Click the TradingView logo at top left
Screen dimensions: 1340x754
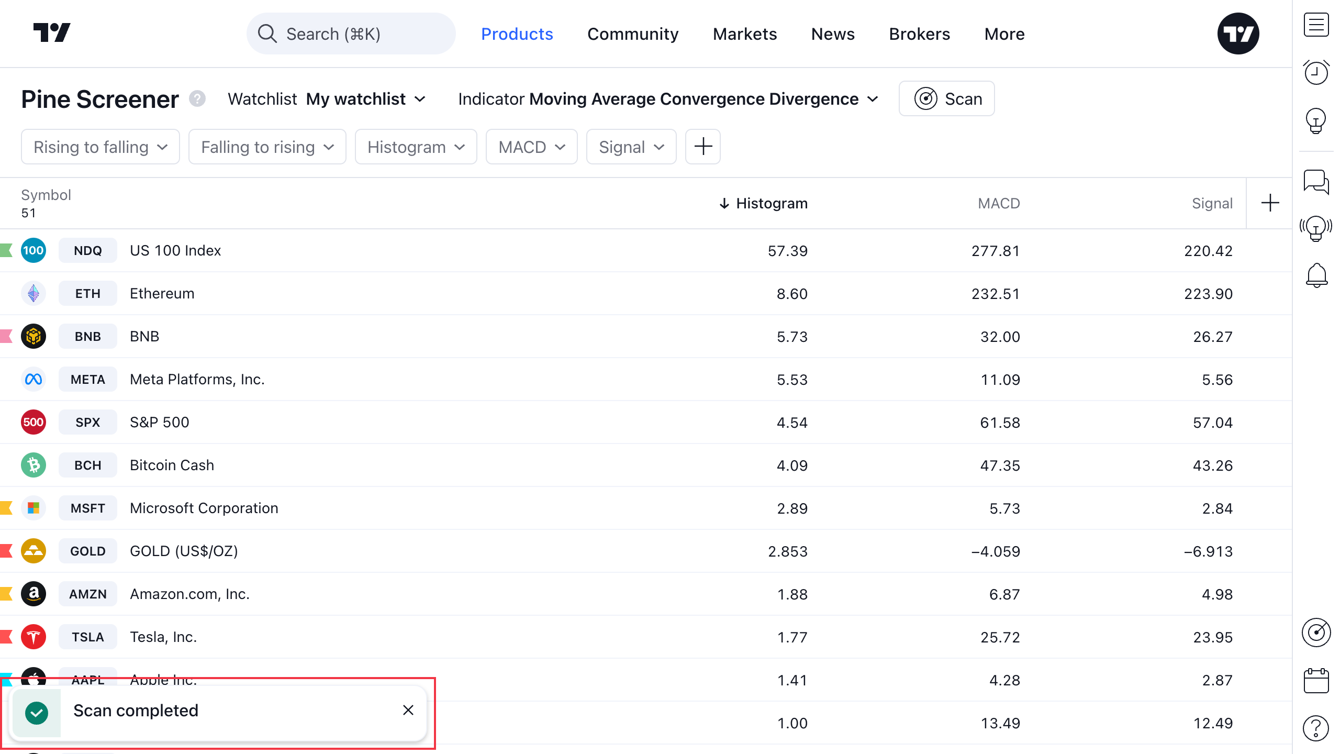[x=52, y=33]
